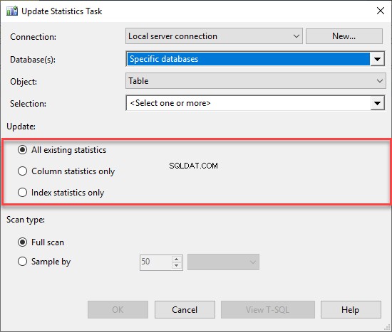Click the sample value field showing 50
This screenshot has height=332, width=392.
(156, 262)
